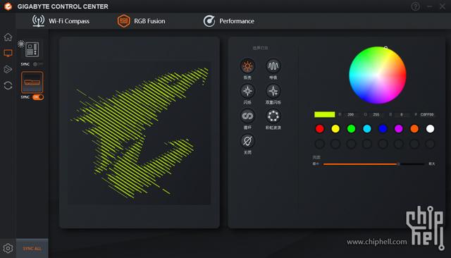The image size is (451, 258).
Task: Click the SYNC ALL button
Action: [x=32, y=248]
